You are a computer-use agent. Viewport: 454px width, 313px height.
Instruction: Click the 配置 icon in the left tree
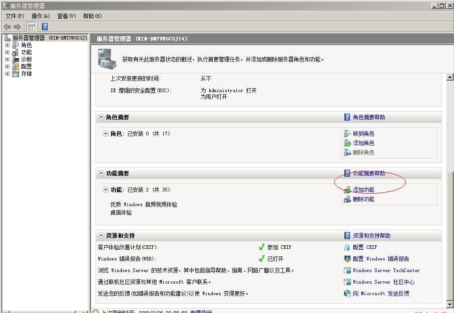click(x=16, y=66)
